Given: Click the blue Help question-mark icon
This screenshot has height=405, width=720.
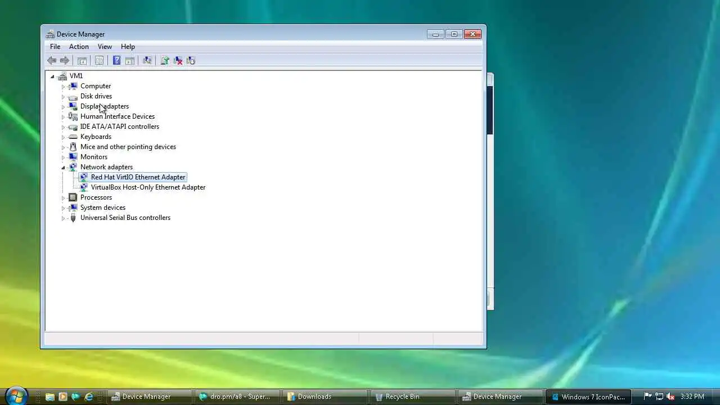Looking at the screenshot, I should pyautogui.click(x=116, y=61).
